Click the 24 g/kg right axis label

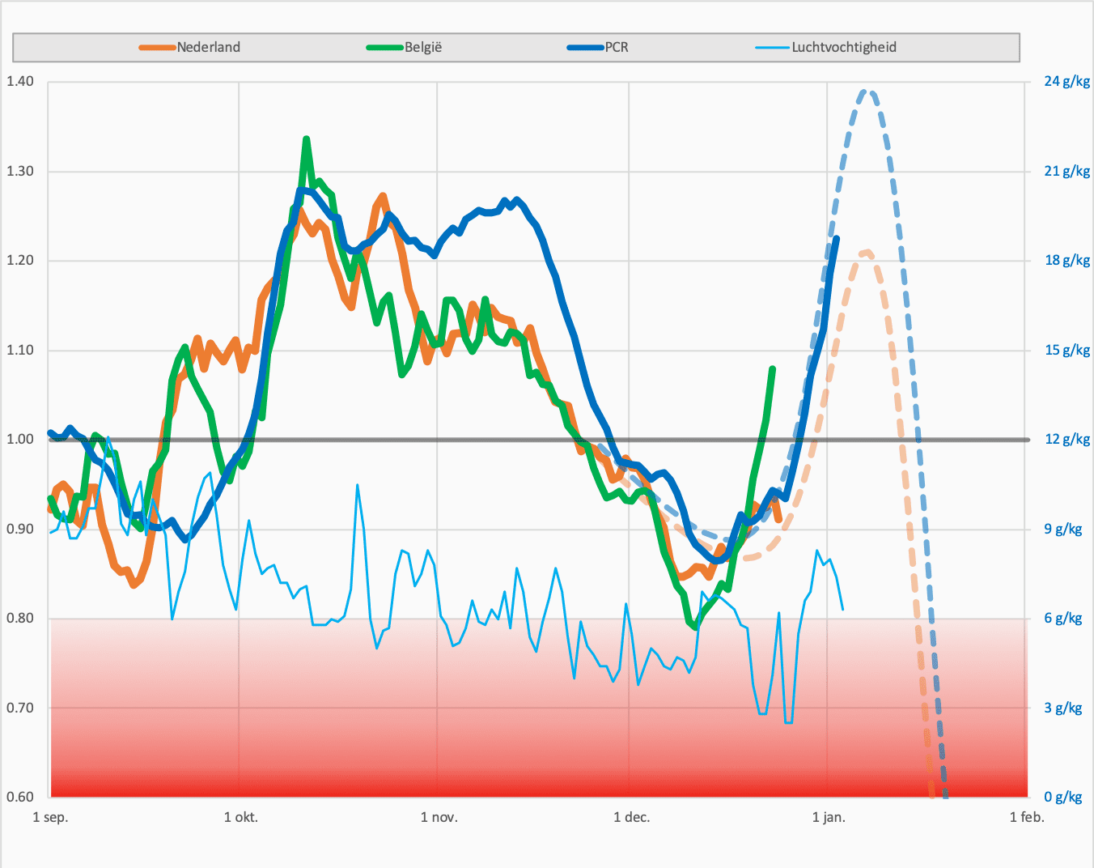pyautogui.click(x=1067, y=81)
